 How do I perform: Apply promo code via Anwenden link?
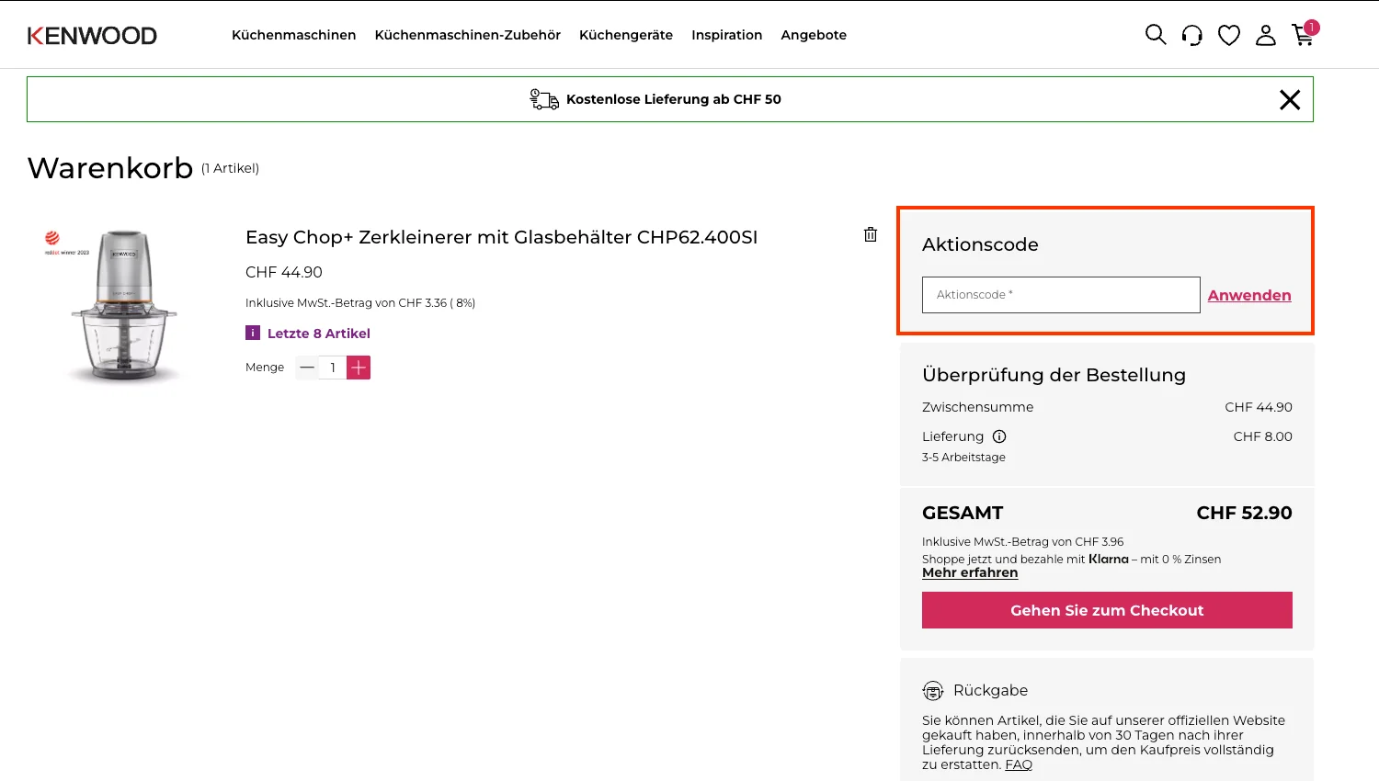click(x=1249, y=295)
